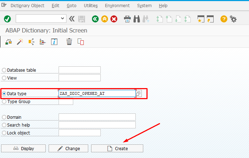Click the Delete trash can icon

coord(69,42)
